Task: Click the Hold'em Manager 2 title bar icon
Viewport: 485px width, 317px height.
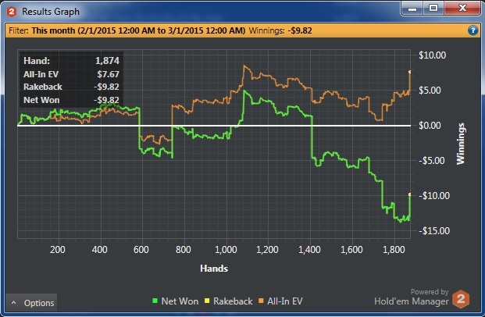Action: 12,12
